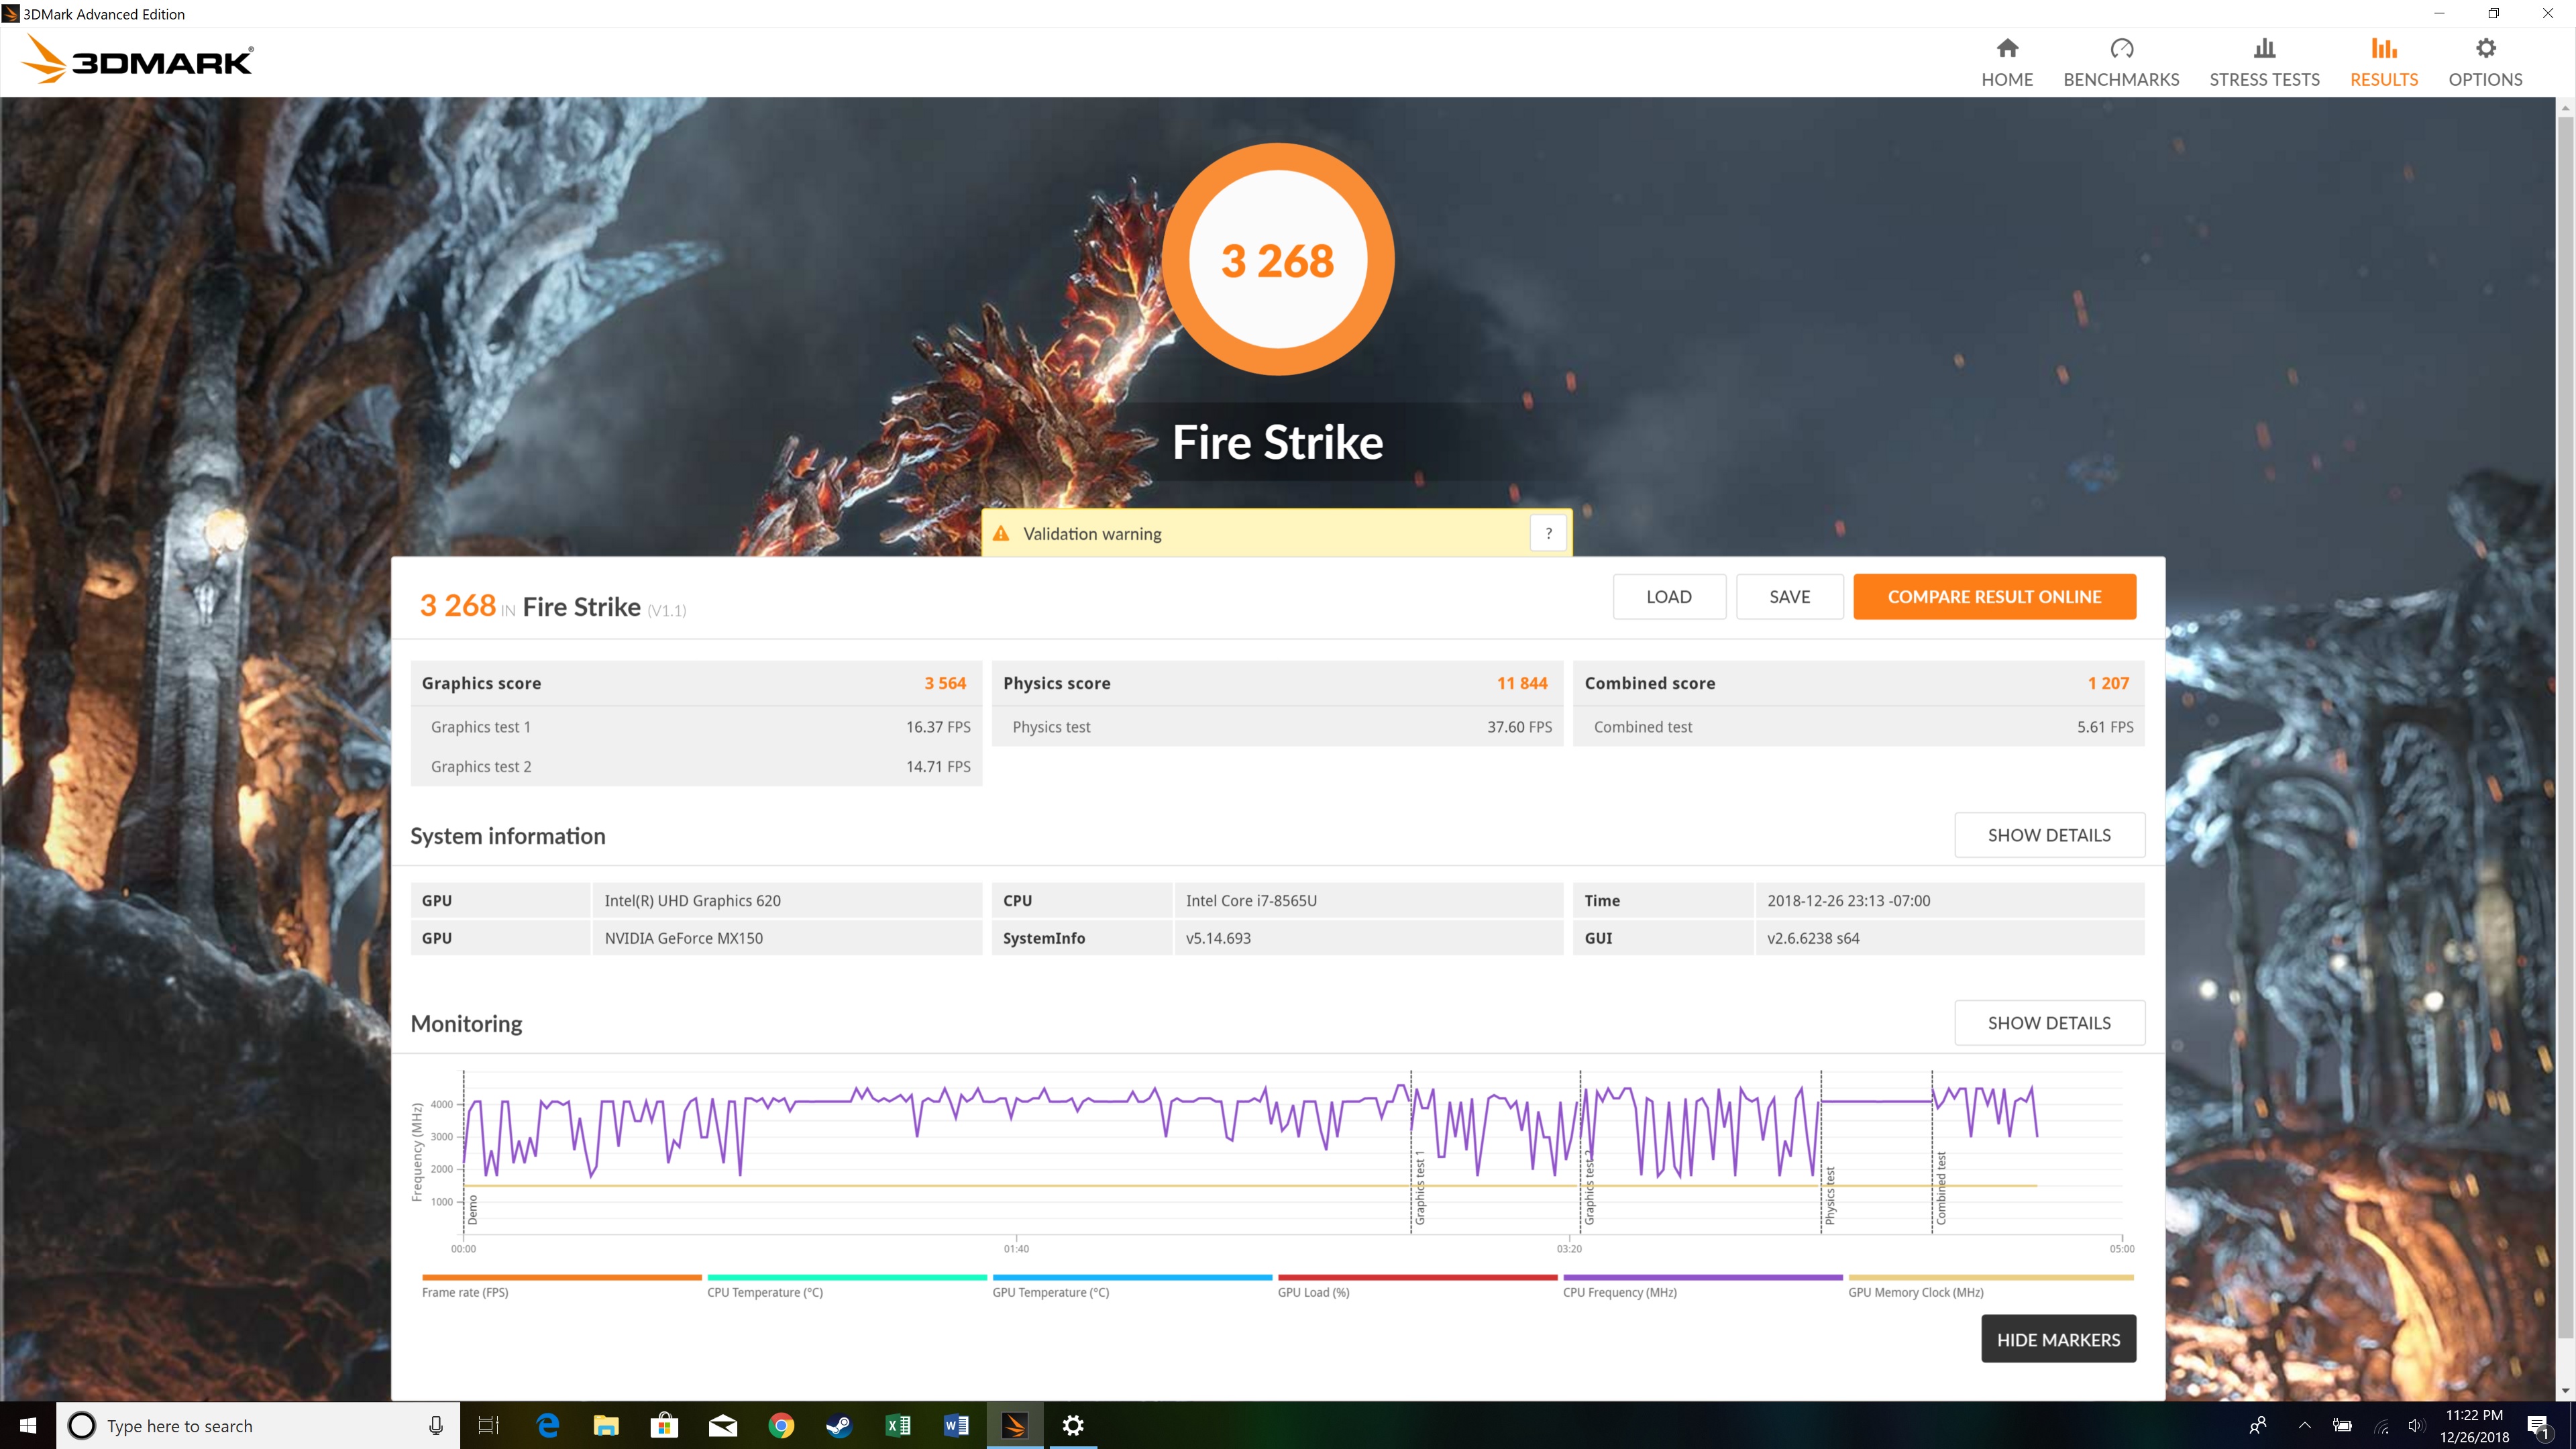This screenshot has width=2576, height=1449.
Task: Open Word from the taskbar
Action: click(956, 1425)
